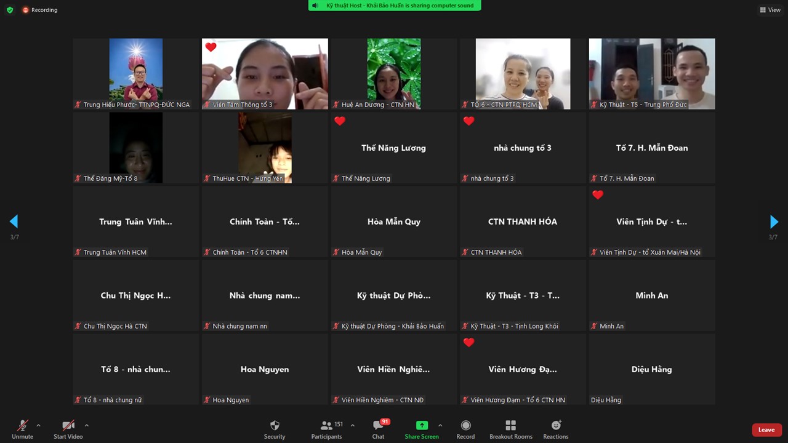
Task: Click name label Viên Hiền Nghiêm - CTN NĐ
Action: coord(383,400)
